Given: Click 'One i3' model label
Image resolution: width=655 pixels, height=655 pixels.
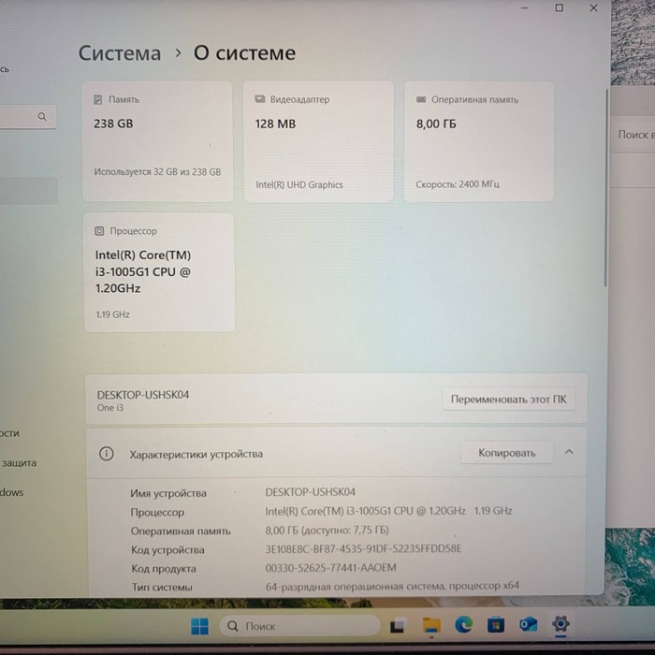Looking at the screenshot, I should tap(110, 408).
